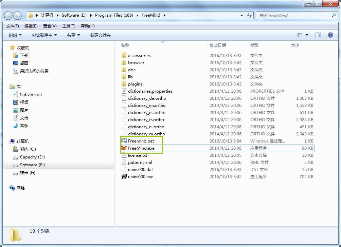Image resolution: width=341 pixels, height=247 pixels.
Task: Expand the breadcrumb arrow after Software (E:)
Action: (91, 15)
